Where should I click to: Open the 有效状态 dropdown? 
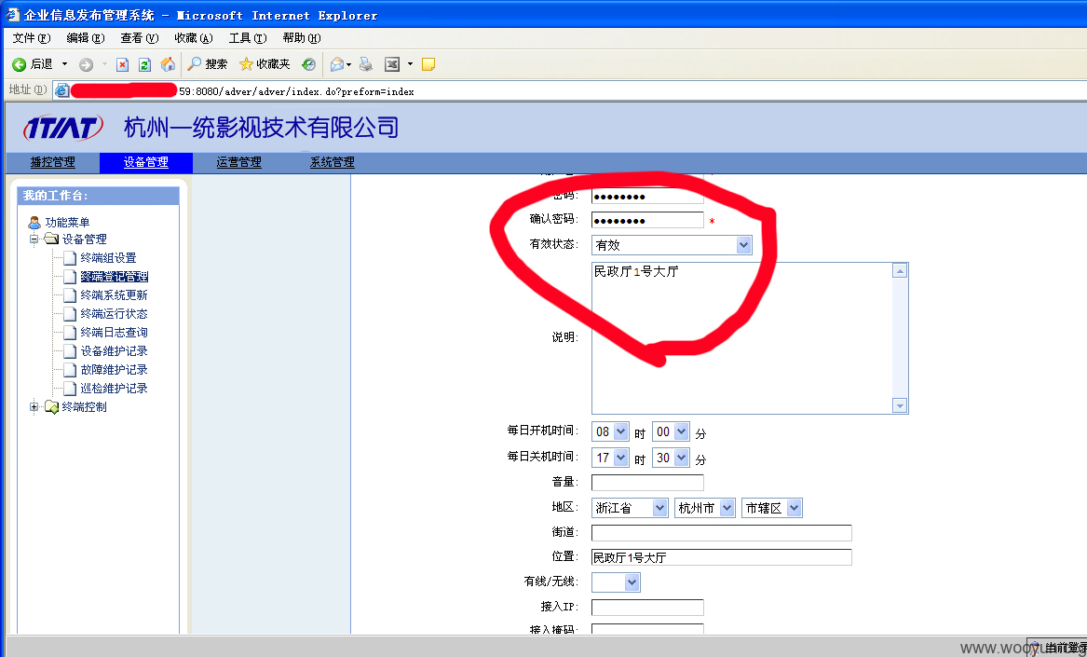click(x=672, y=245)
